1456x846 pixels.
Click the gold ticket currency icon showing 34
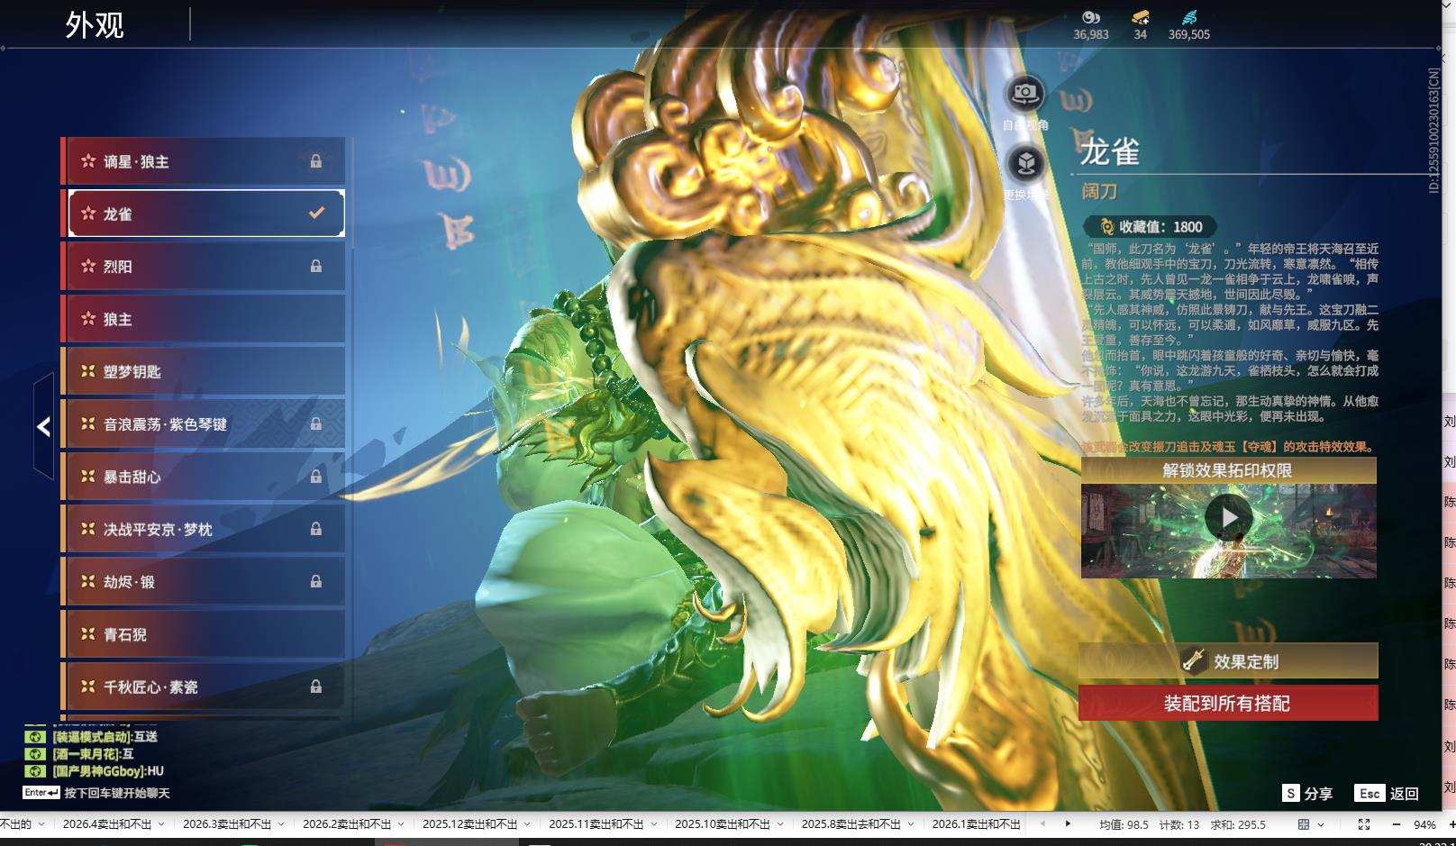(1141, 17)
